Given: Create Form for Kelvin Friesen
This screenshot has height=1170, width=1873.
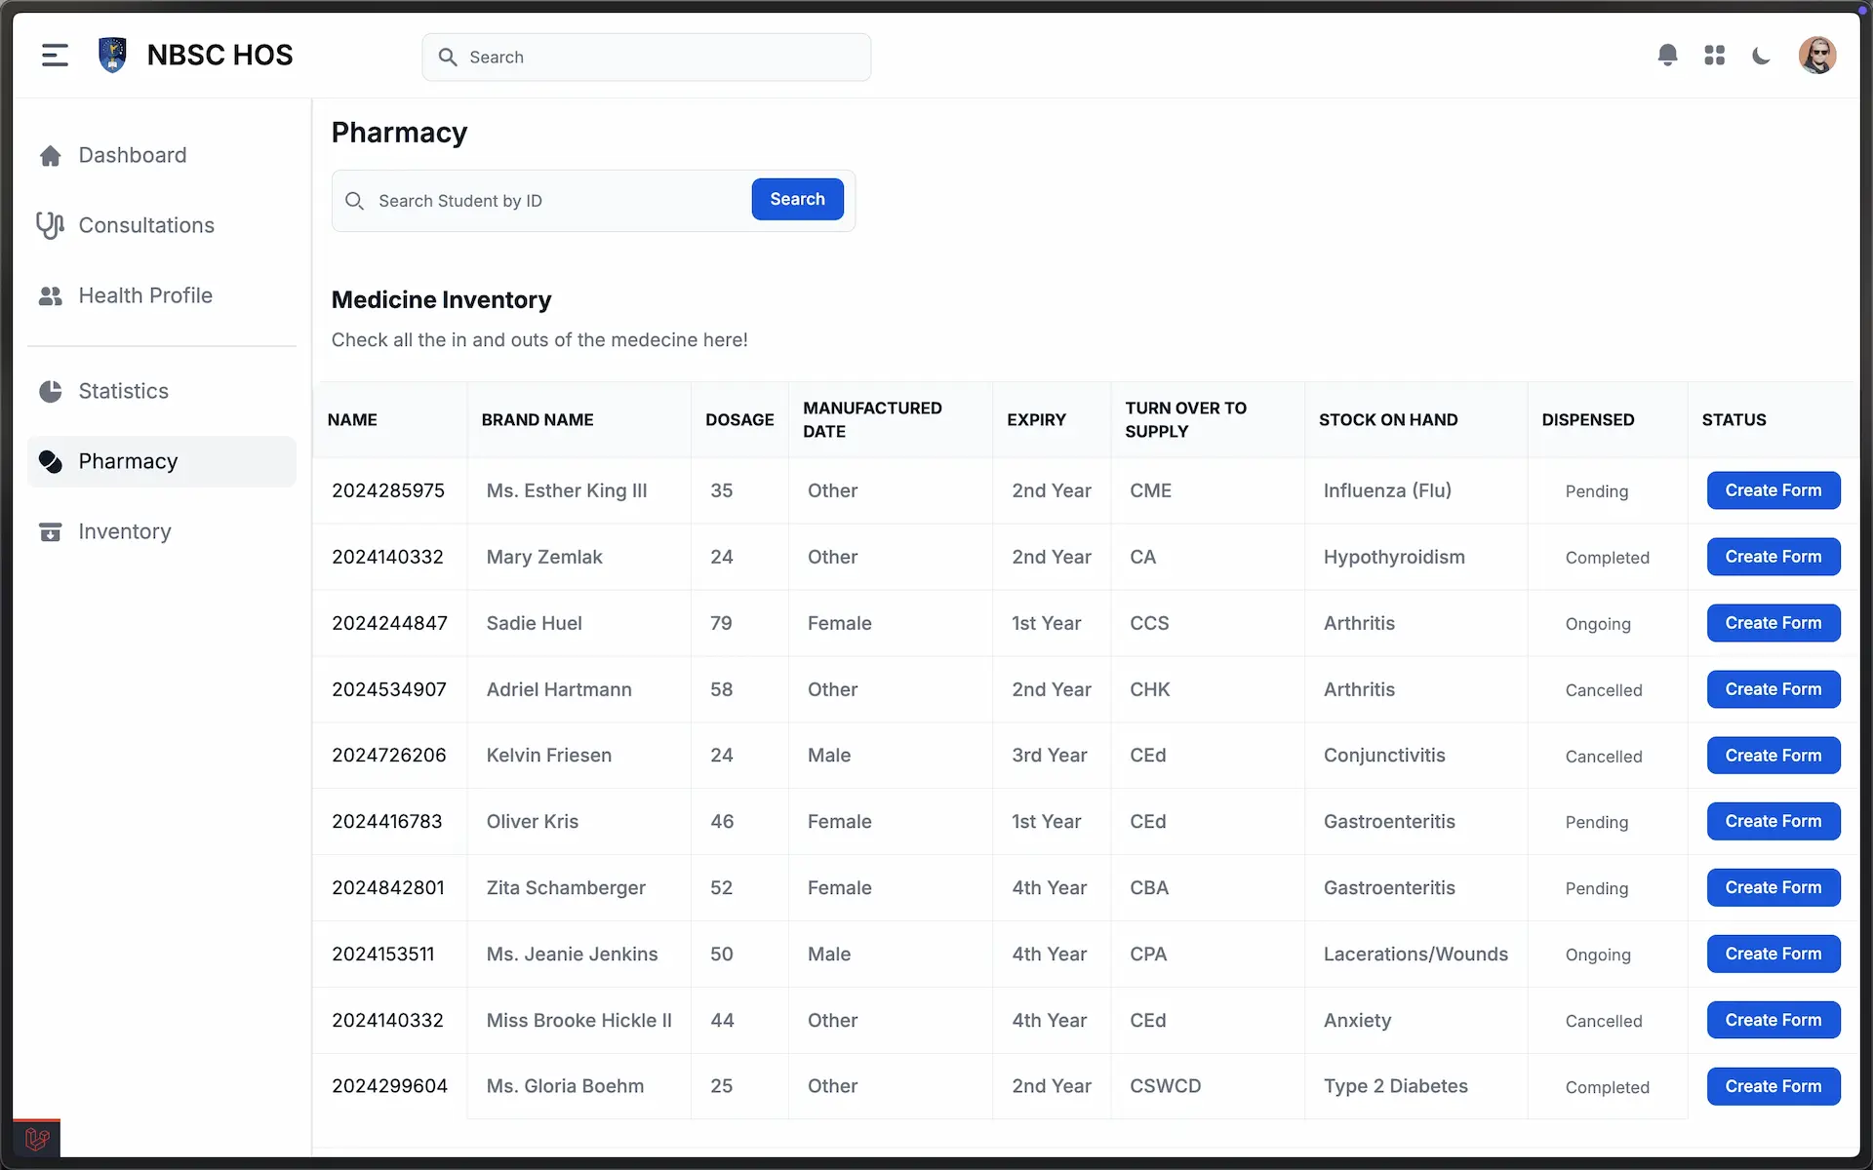Looking at the screenshot, I should 1773,756.
